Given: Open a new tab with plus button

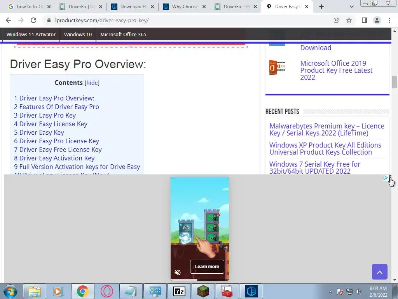Looking at the screenshot, I should point(321,7).
